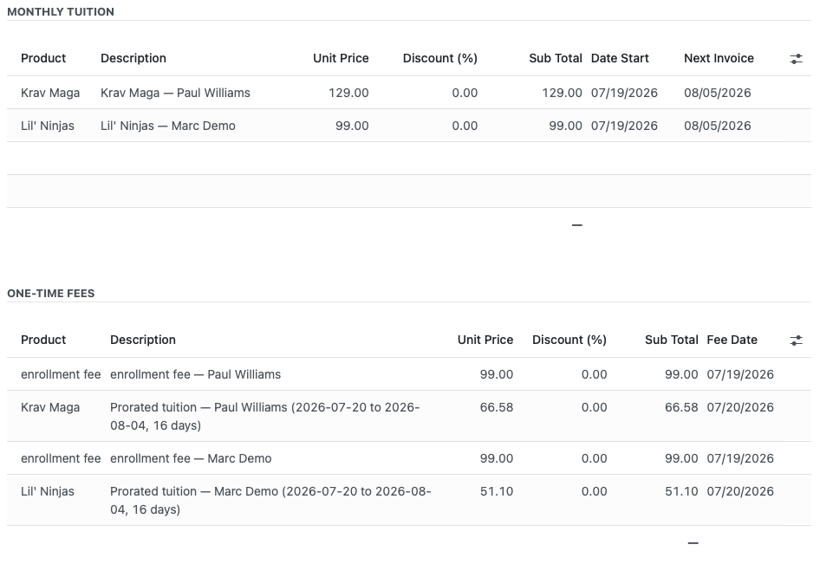Open Monthly Tuition column settings icon
This screenshot has width=820, height=564.
click(796, 59)
